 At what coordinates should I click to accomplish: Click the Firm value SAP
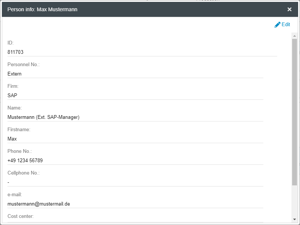(x=12, y=96)
